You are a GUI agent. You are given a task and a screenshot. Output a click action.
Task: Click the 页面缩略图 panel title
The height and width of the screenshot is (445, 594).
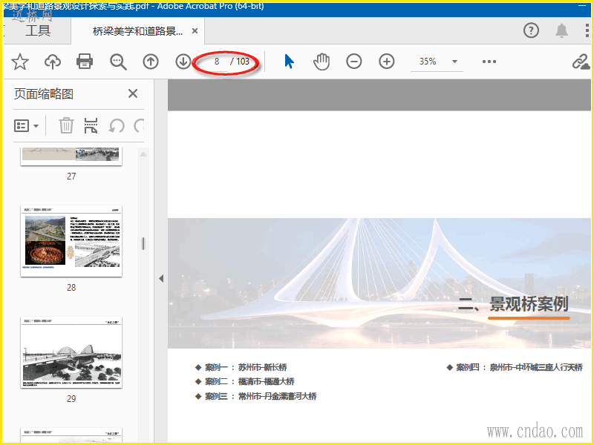tap(44, 94)
